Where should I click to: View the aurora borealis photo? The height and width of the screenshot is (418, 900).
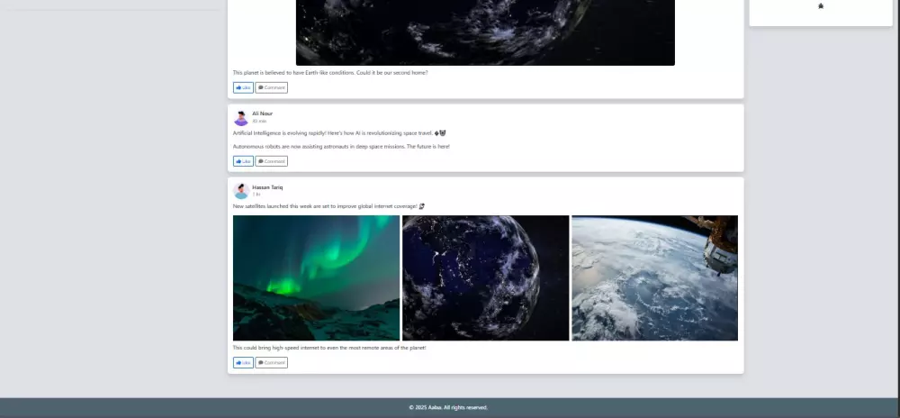pyautogui.click(x=316, y=277)
